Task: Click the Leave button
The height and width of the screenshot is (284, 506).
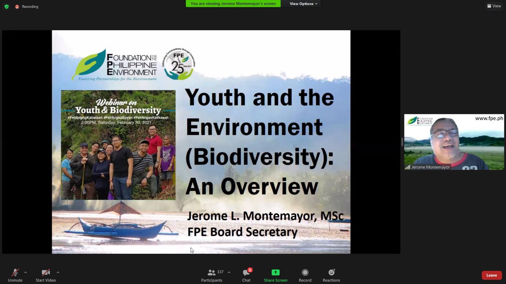Action: tap(492, 275)
